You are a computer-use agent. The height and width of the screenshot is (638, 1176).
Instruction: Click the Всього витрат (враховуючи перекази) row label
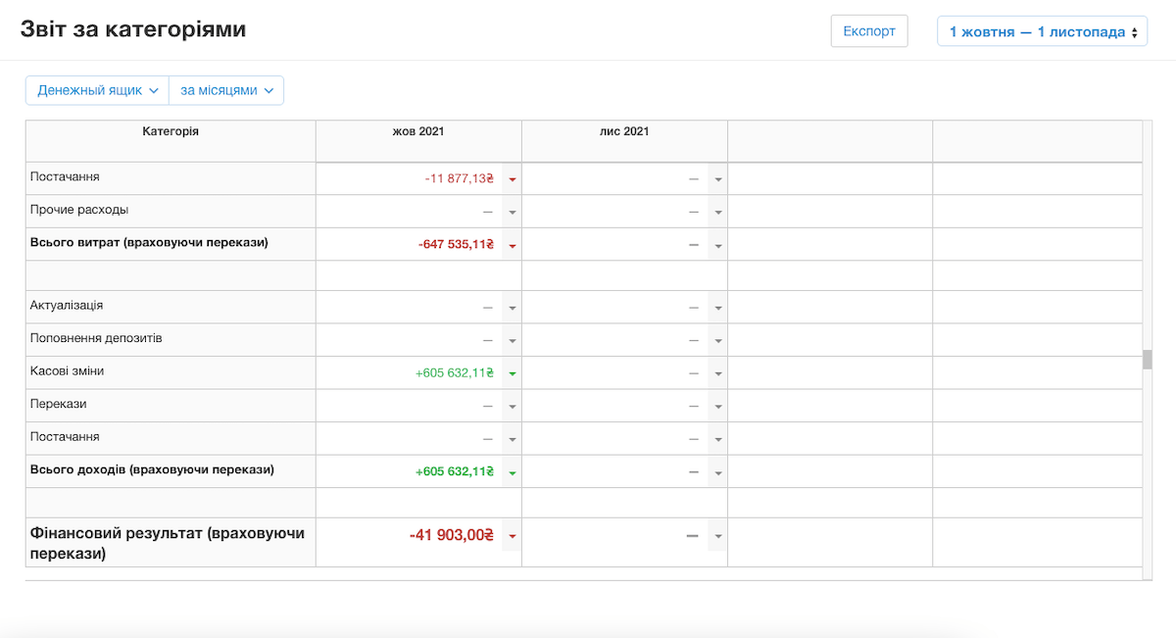[x=149, y=242]
